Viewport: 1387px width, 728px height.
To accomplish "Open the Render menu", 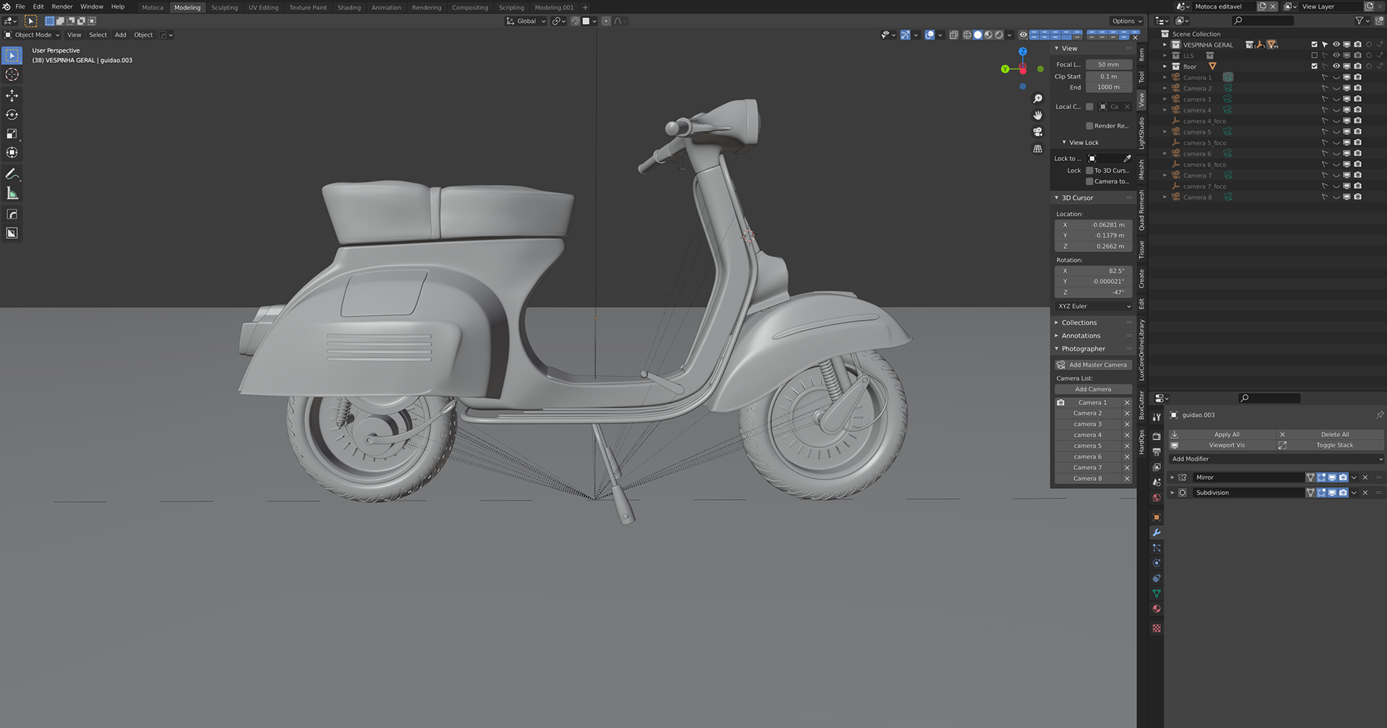I will 62,6.
